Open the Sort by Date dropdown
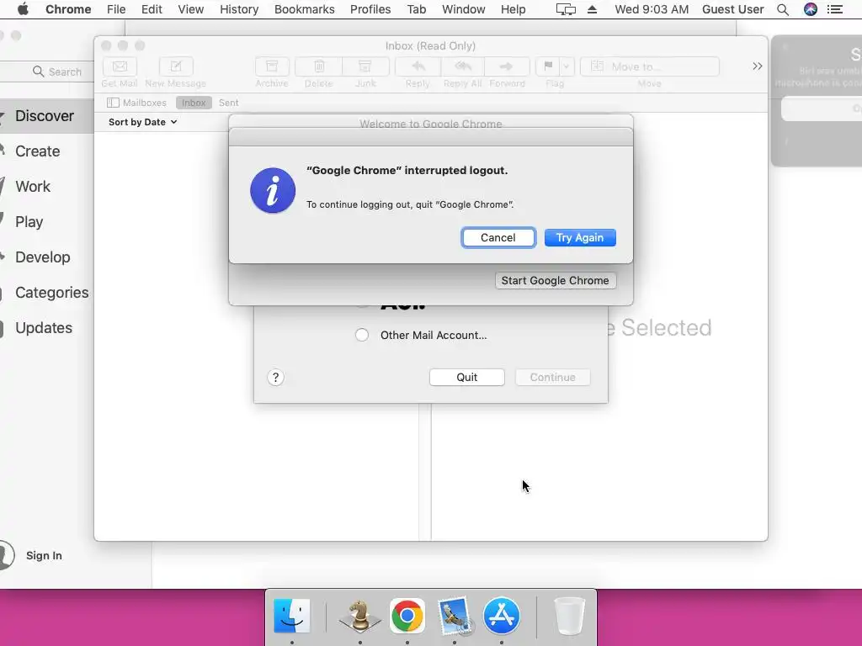 coord(142,122)
